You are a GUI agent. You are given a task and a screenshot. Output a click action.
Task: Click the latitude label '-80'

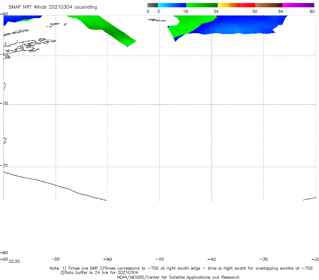(x=4, y=252)
